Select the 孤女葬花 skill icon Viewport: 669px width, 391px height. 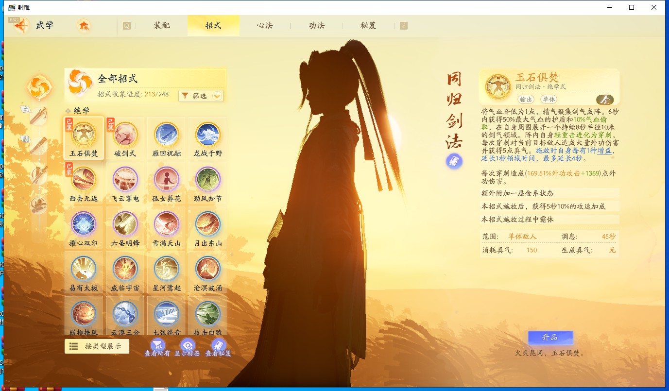167,179
